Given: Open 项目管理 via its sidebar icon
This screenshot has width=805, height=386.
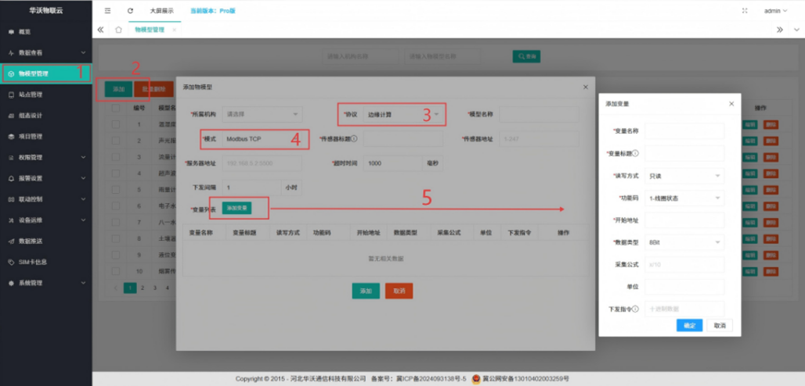Looking at the screenshot, I should tap(11, 137).
